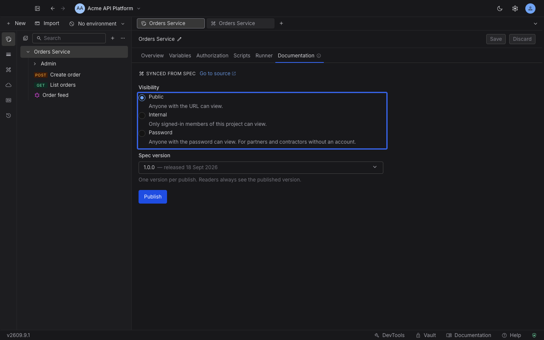Screen dimensions: 544x340
Task: Select the Public visibility radio button
Action: [x=142, y=98]
